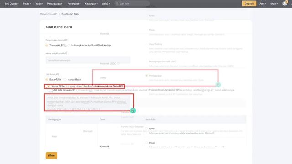
Task: Tick the Order permission checkbox
Action: tap(146, 128)
